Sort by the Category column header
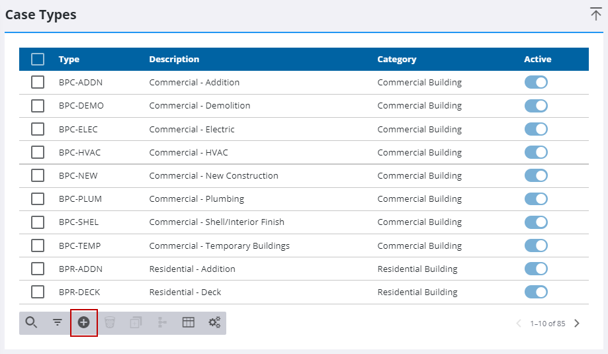This screenshot has height=354, width=608. coord(396,60)
